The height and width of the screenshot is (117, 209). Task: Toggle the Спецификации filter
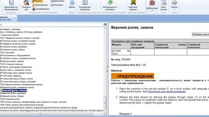[x=41, y=9]
